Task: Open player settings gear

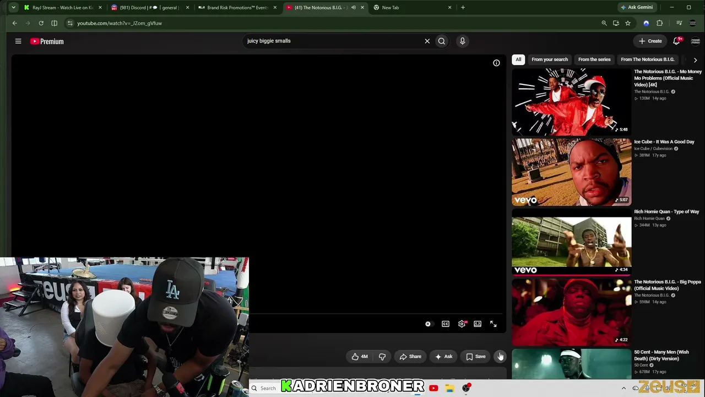Action: tap(462, 324)
